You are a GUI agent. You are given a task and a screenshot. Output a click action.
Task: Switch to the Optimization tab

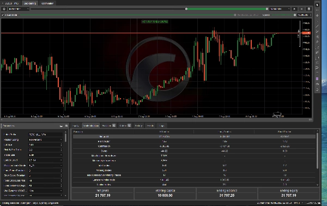point(47,3)
